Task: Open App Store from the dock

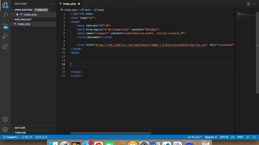Action: (x=87, y=143)
